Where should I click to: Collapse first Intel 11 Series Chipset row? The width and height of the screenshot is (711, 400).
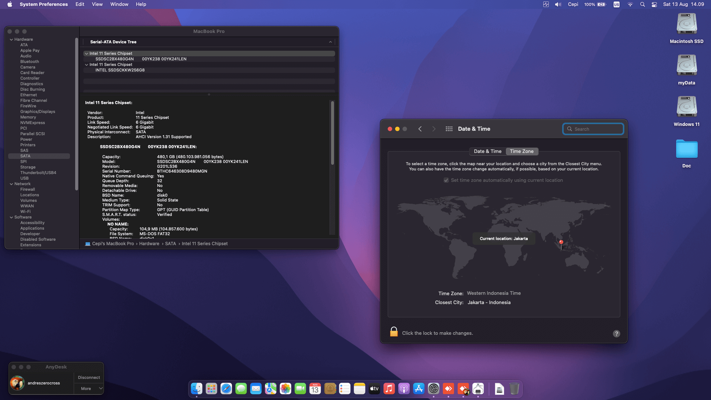coord(86,53)
